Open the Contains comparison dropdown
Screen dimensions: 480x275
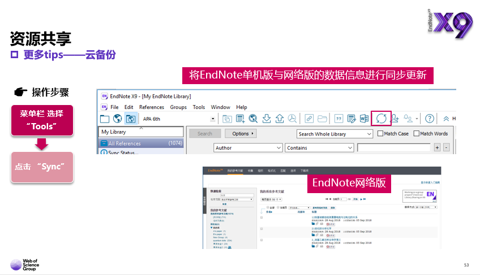[319, 148]
